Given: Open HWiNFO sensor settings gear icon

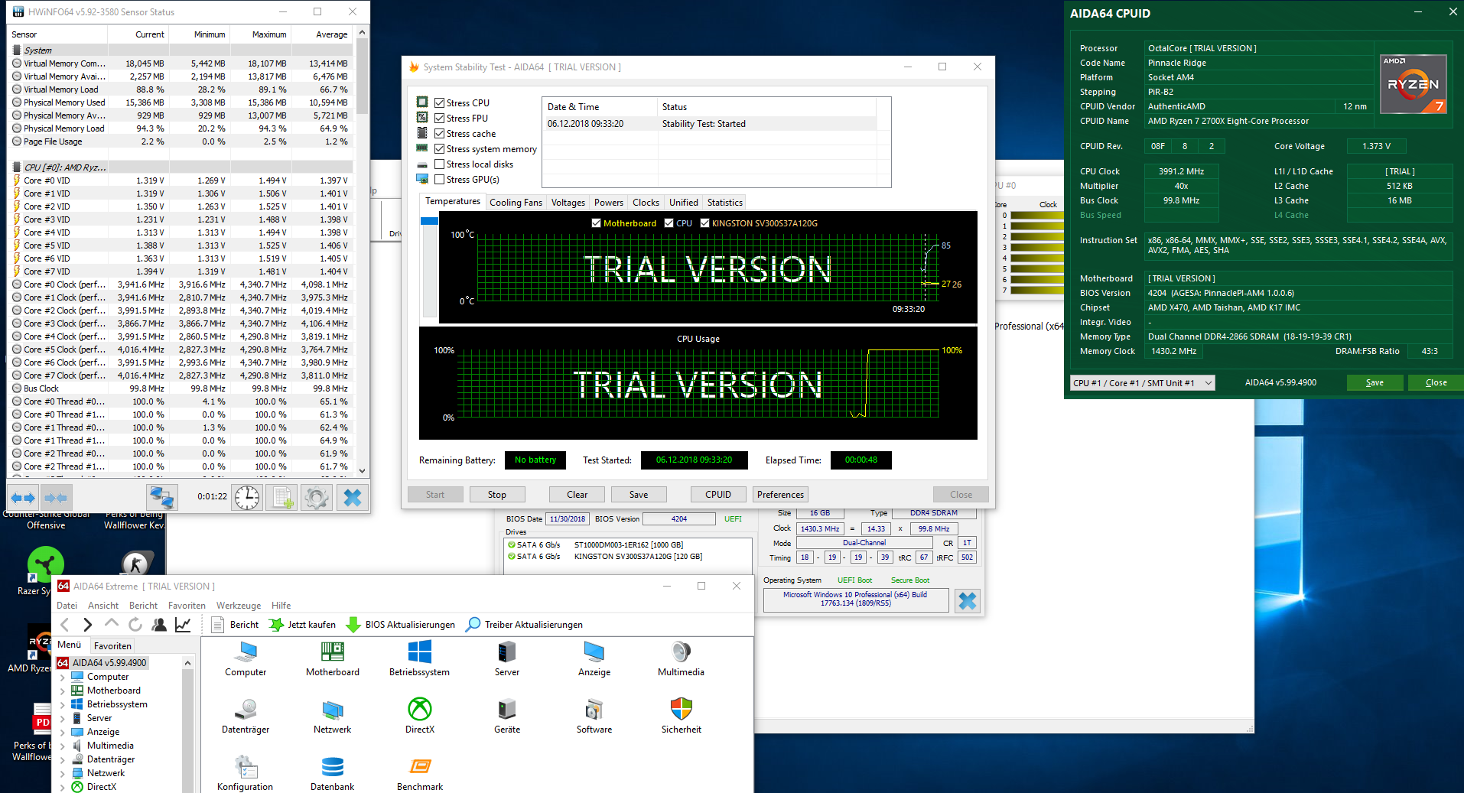Looking at the screenshot, I should (x=317, y=498).
